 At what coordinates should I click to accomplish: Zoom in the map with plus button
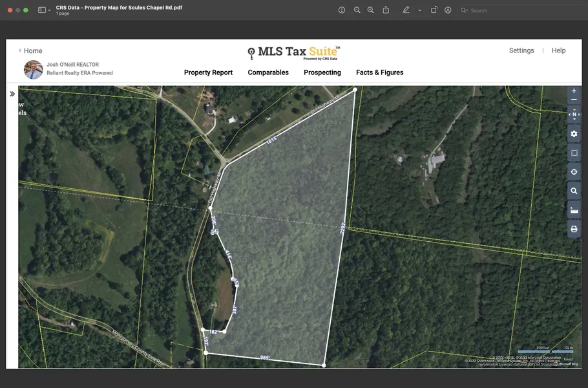click(x=574, y=91)
